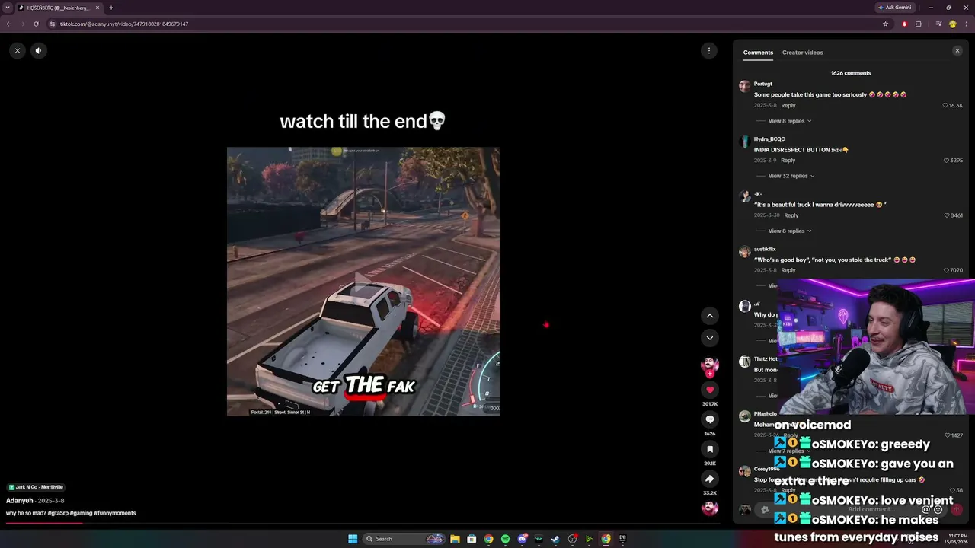Viewport: 975px width, 548px height.
Task: Open Epic Games Launcher from the taskbar
Action: click(622, 539)
